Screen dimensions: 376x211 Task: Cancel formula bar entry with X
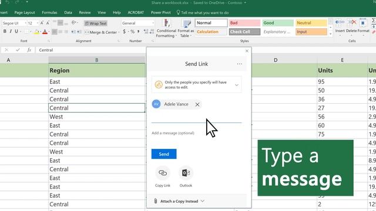[x=6, y=50]
